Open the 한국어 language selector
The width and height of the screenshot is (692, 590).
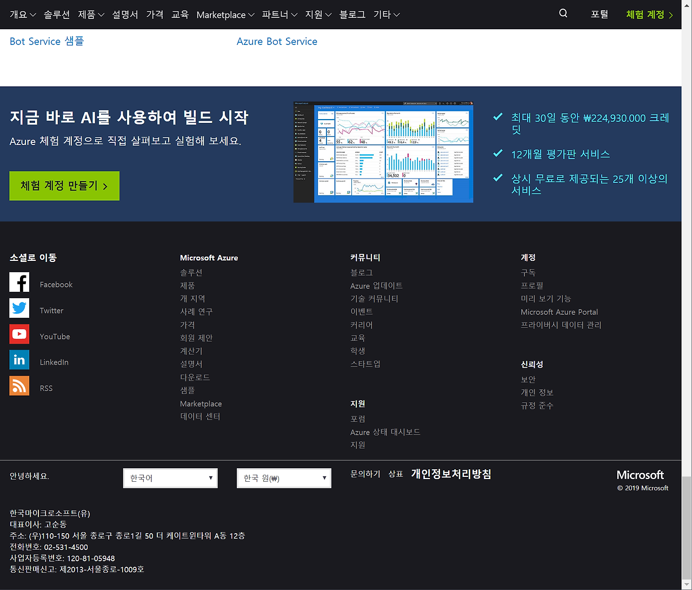click(170, 478)
